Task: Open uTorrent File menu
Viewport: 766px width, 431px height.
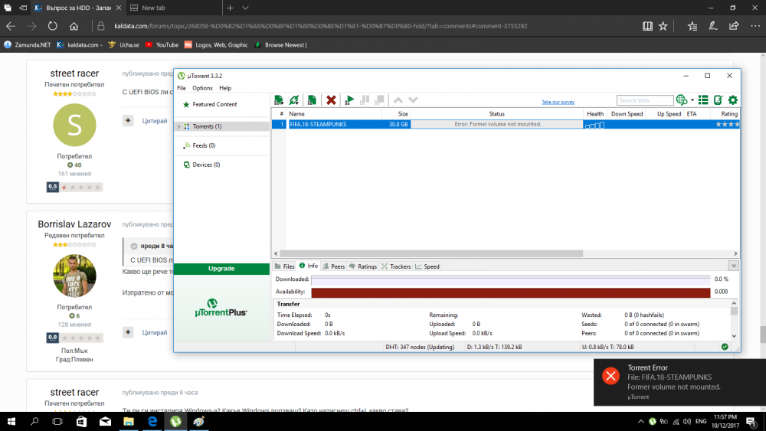Action: (x=182, y=88)
